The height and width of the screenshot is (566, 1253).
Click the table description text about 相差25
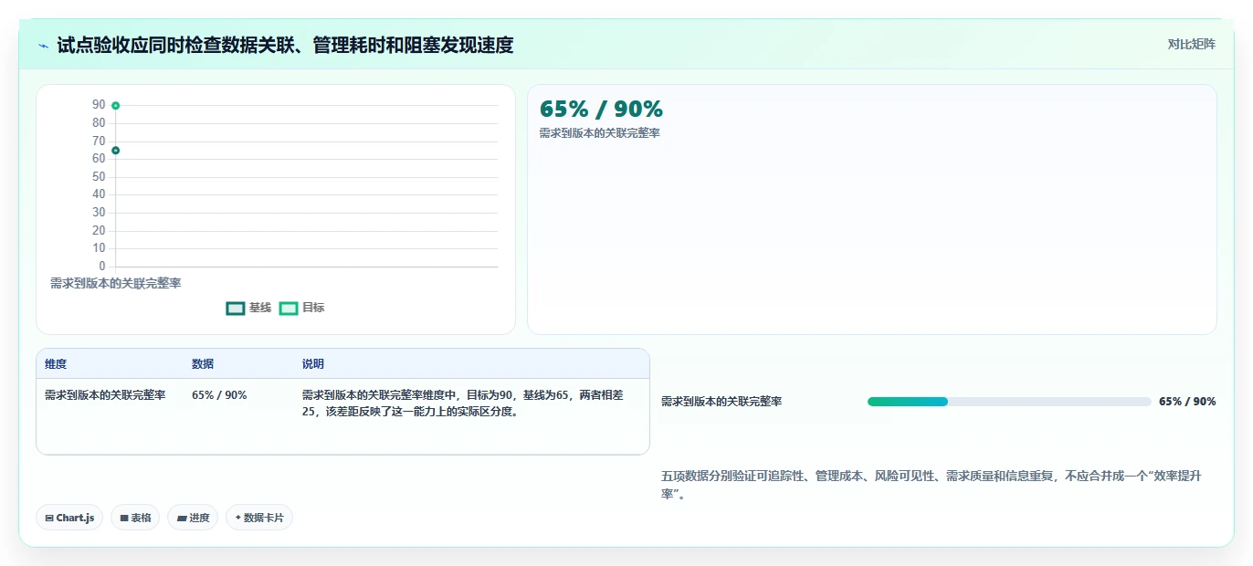coord(463,404)
